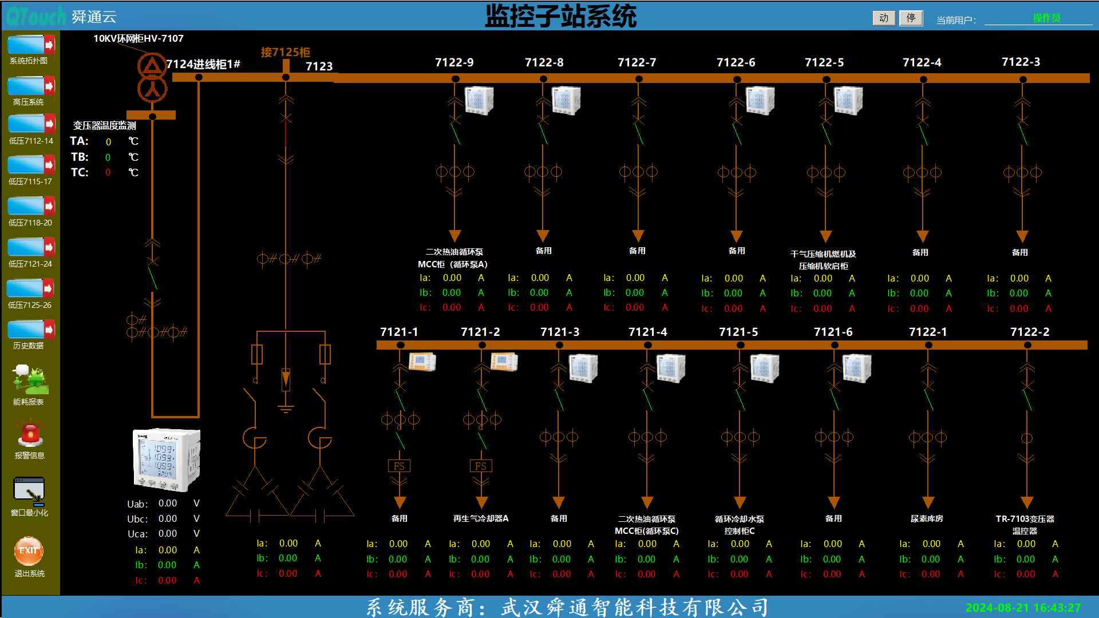Toggle the 动 auto mode button
Viewport: 1099px width, 618px height.
click(884, 18)
